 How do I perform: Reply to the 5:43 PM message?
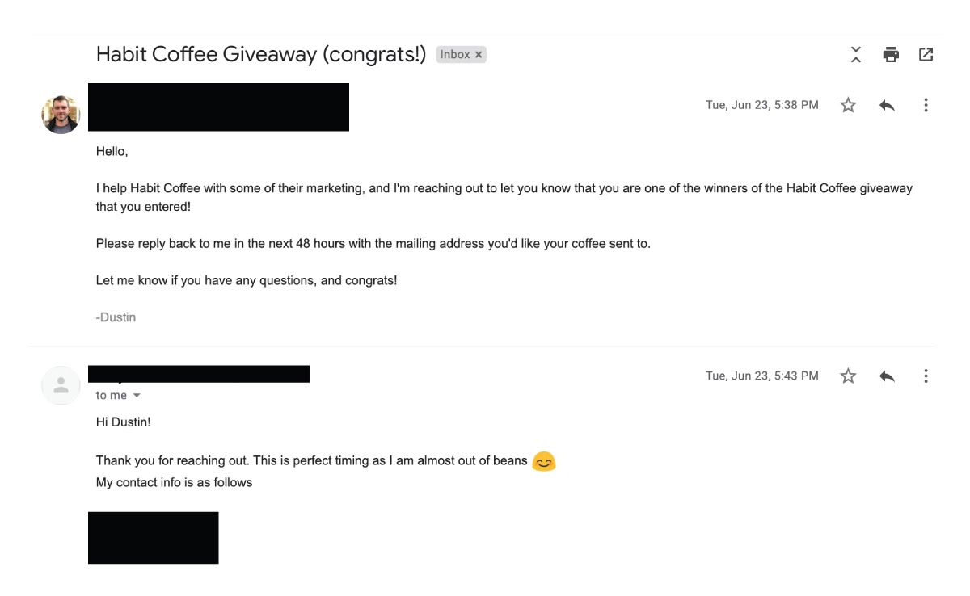point(887,376)
